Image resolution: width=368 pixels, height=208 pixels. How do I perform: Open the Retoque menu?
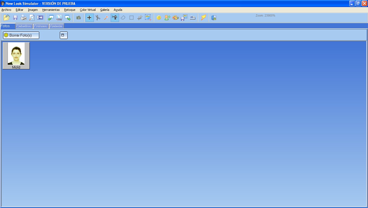(x=70, y=10)
